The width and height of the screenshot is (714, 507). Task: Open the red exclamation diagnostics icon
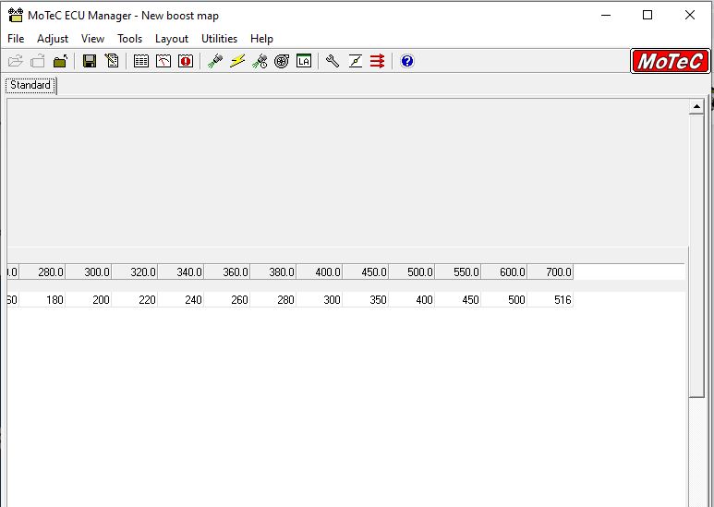coord(186,61)
